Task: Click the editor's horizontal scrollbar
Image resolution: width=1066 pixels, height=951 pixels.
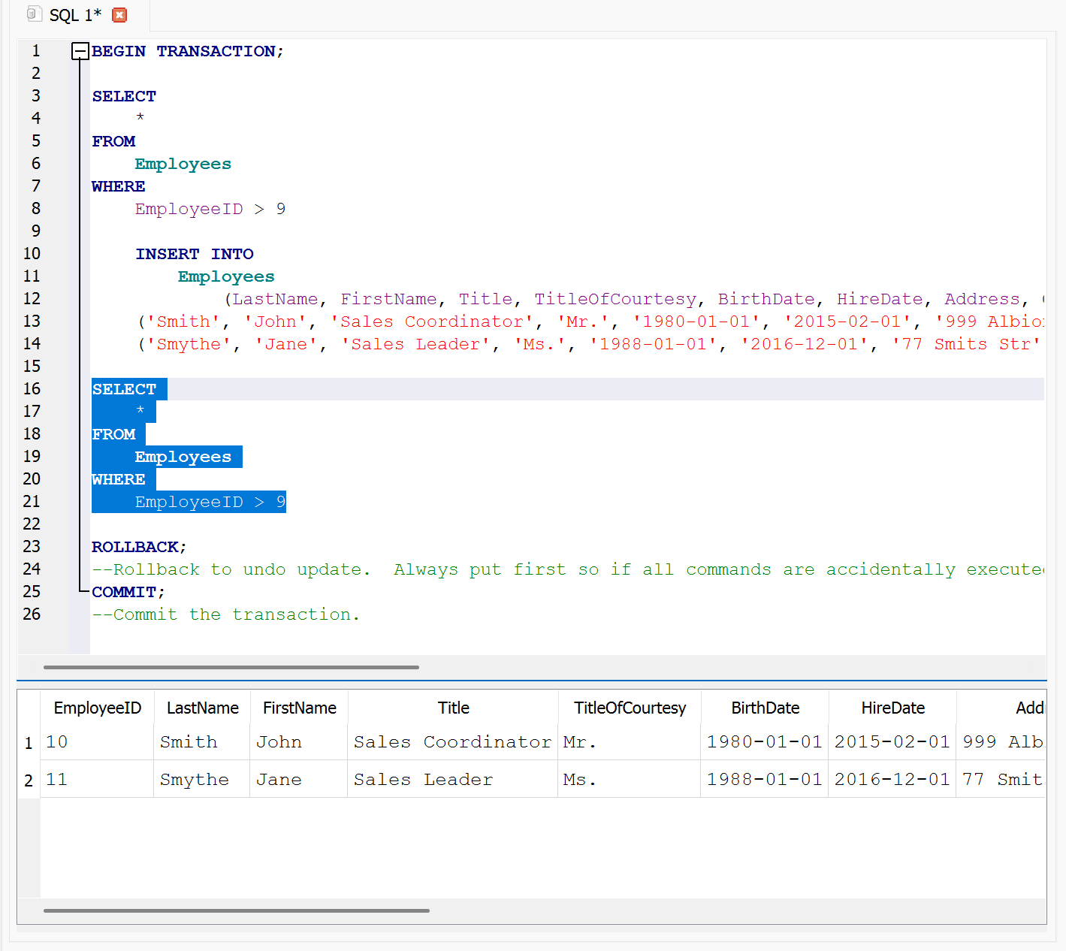Action: click(231, 667)
